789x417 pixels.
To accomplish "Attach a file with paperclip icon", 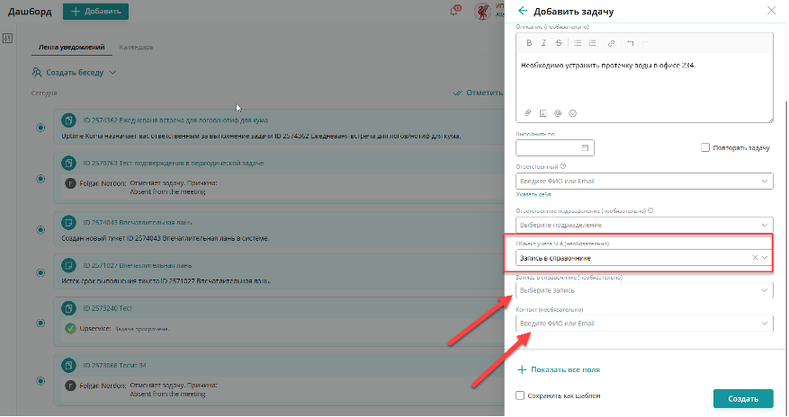I will [528, 113].
